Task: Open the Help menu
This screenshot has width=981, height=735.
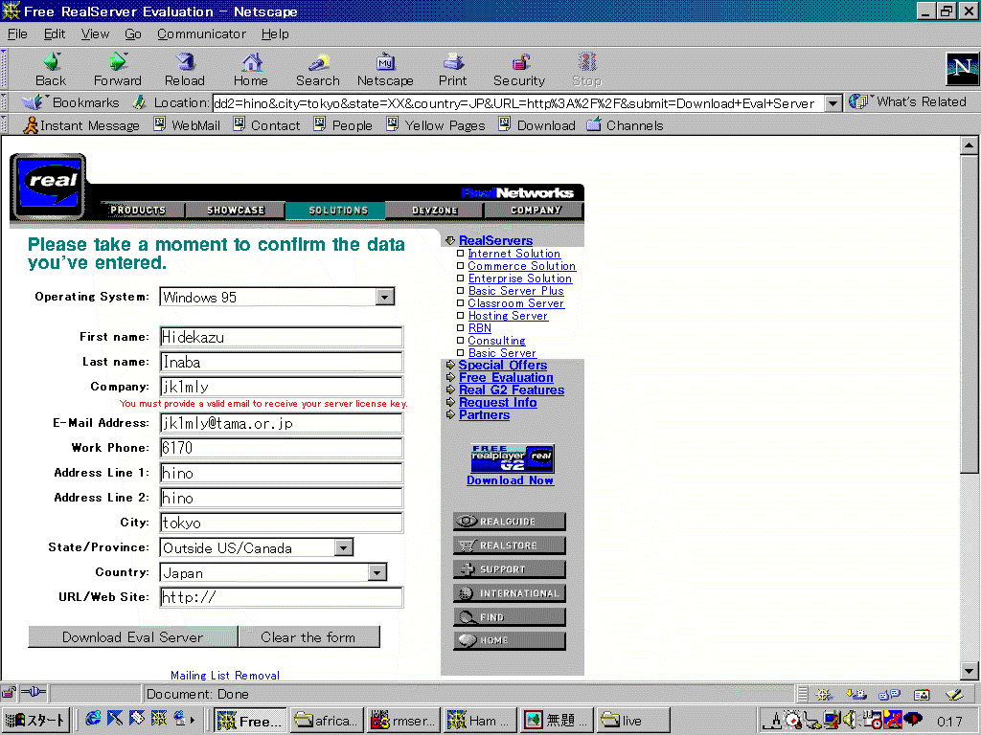Action: [275, 33]
